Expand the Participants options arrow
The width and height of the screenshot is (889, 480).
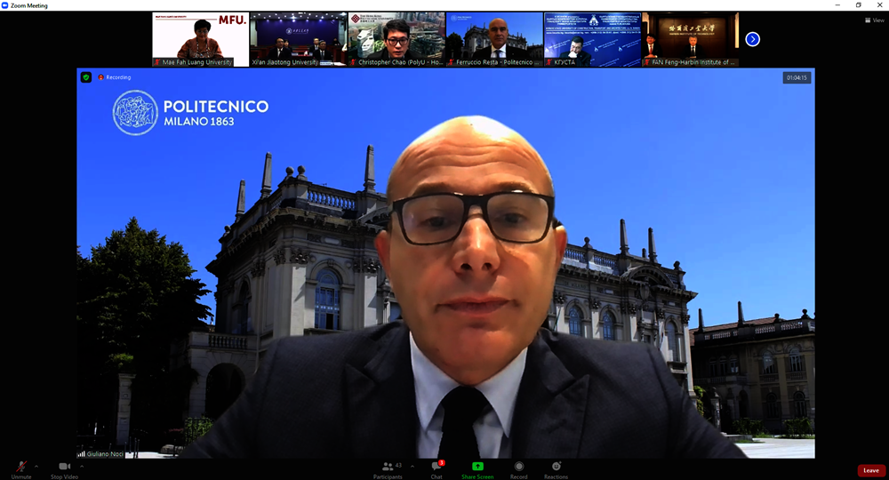[412, 467]
